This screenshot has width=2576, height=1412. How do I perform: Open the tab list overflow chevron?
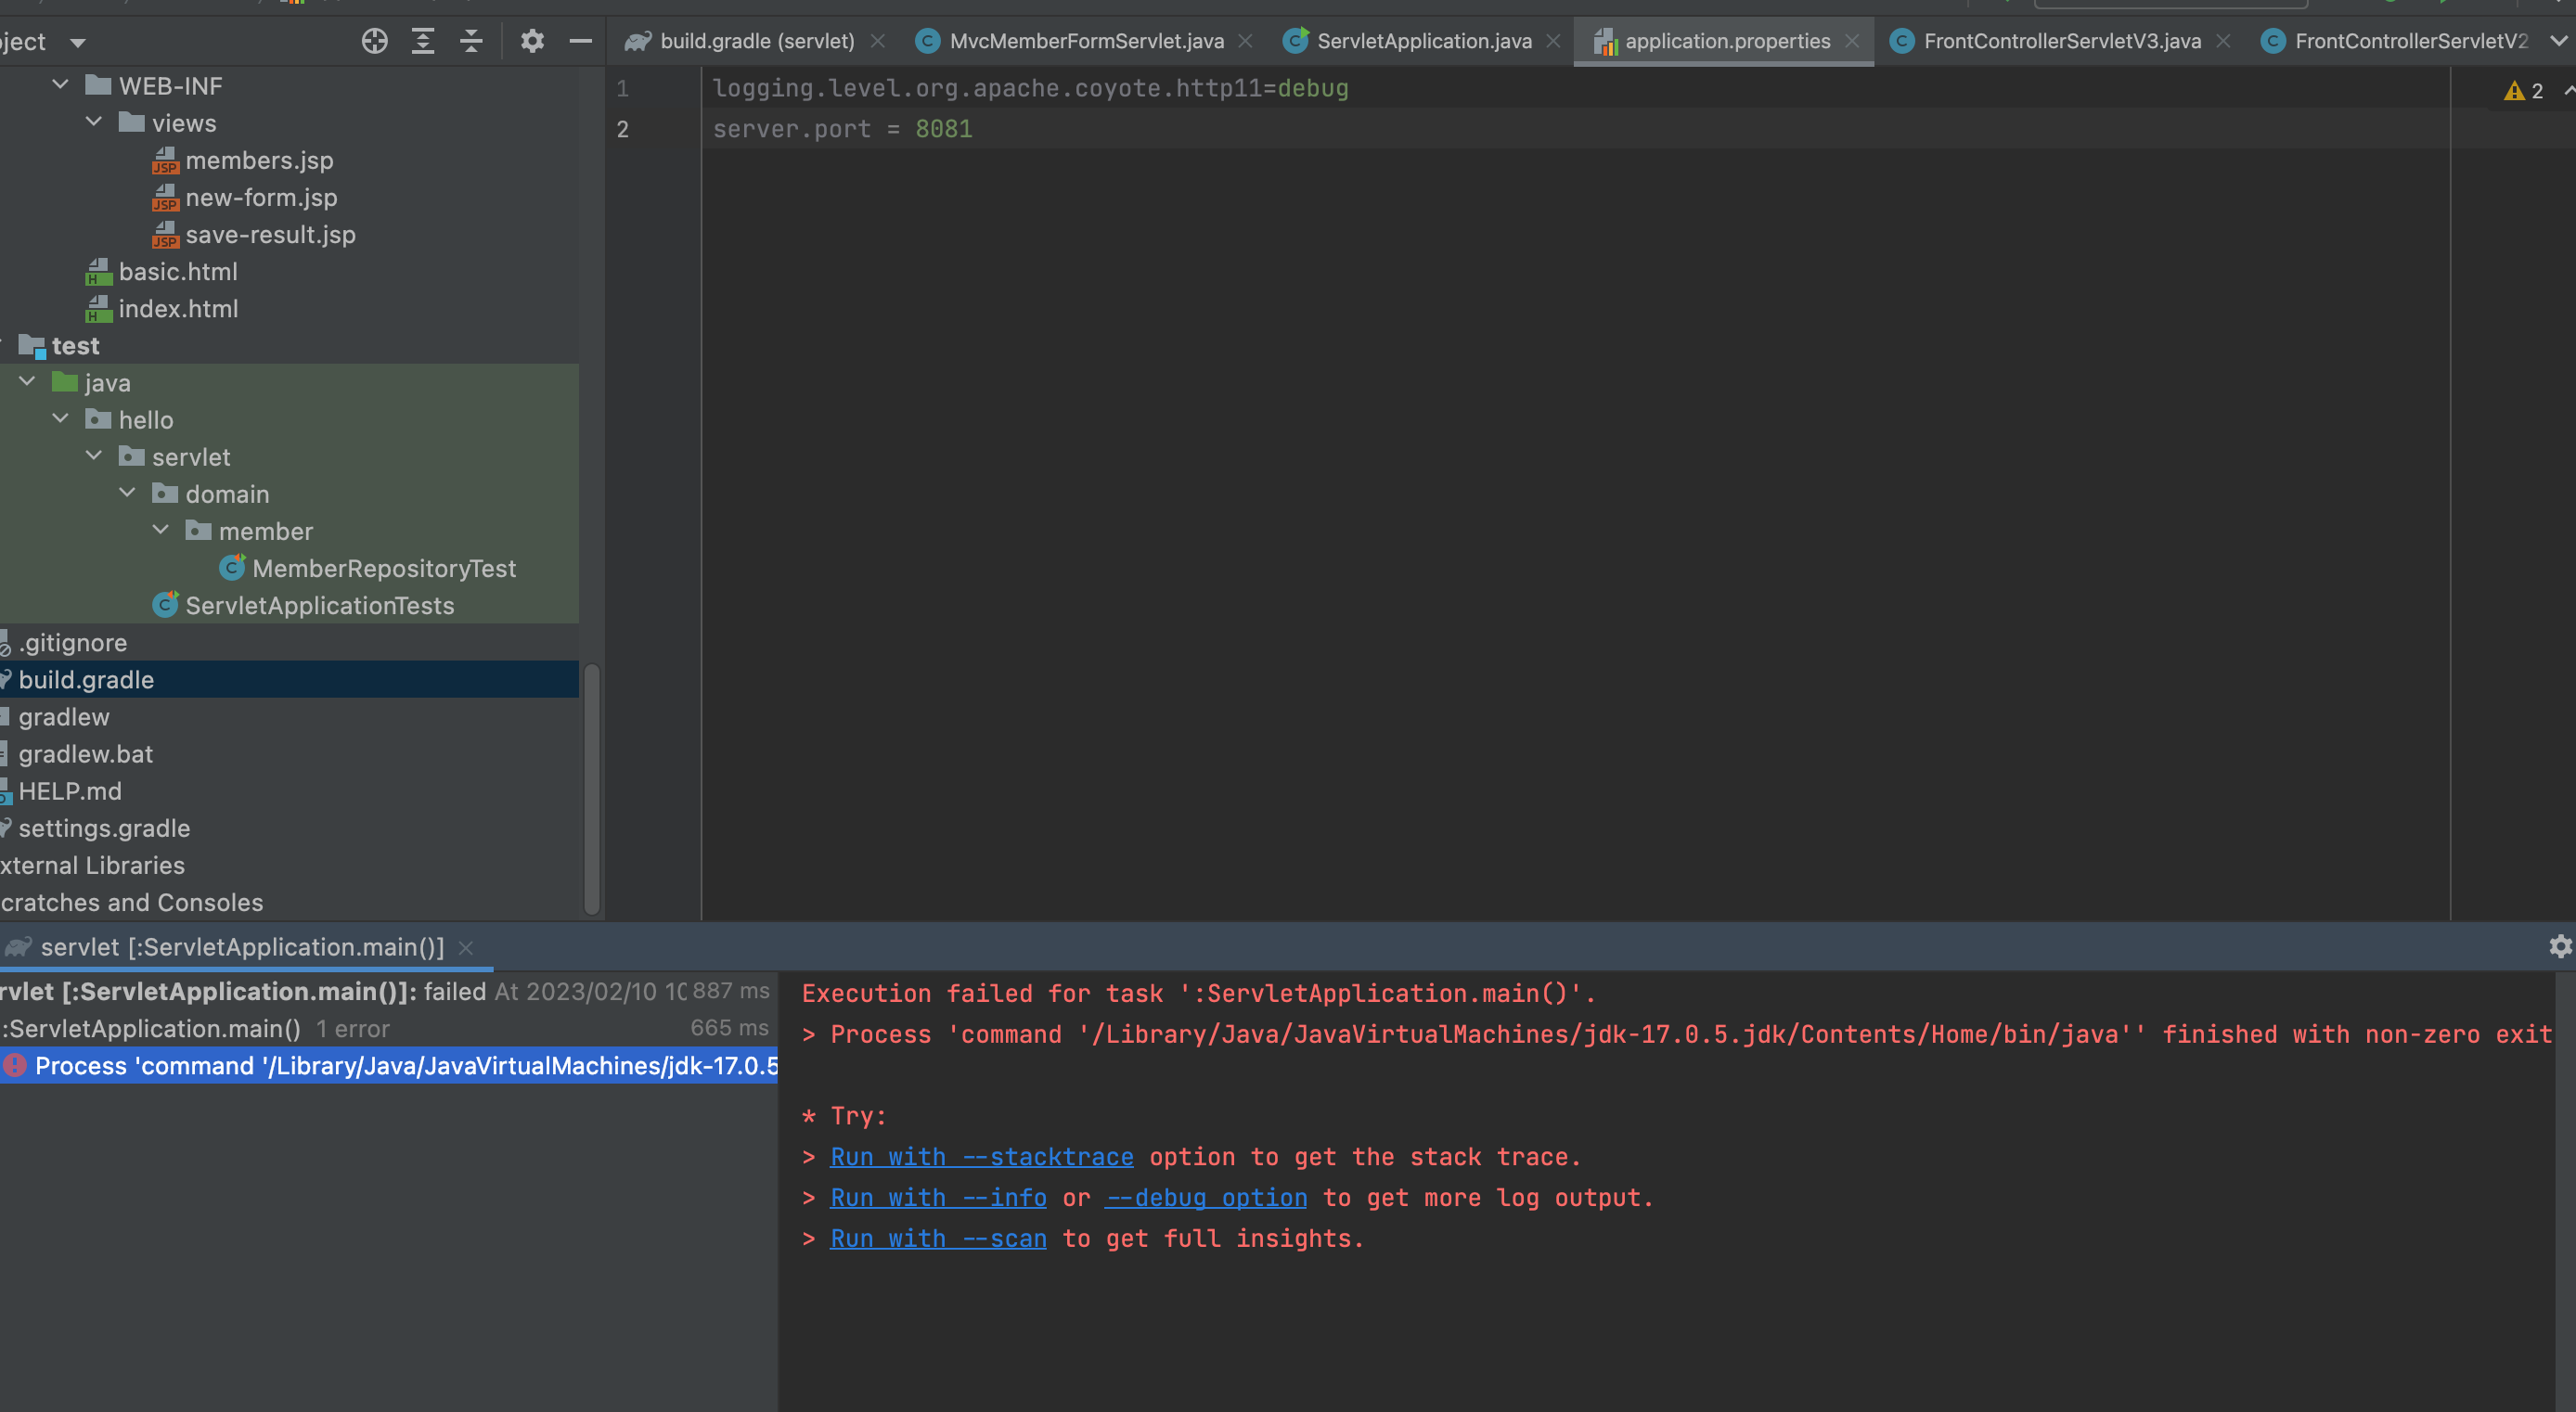click(x=2558, y=41)
